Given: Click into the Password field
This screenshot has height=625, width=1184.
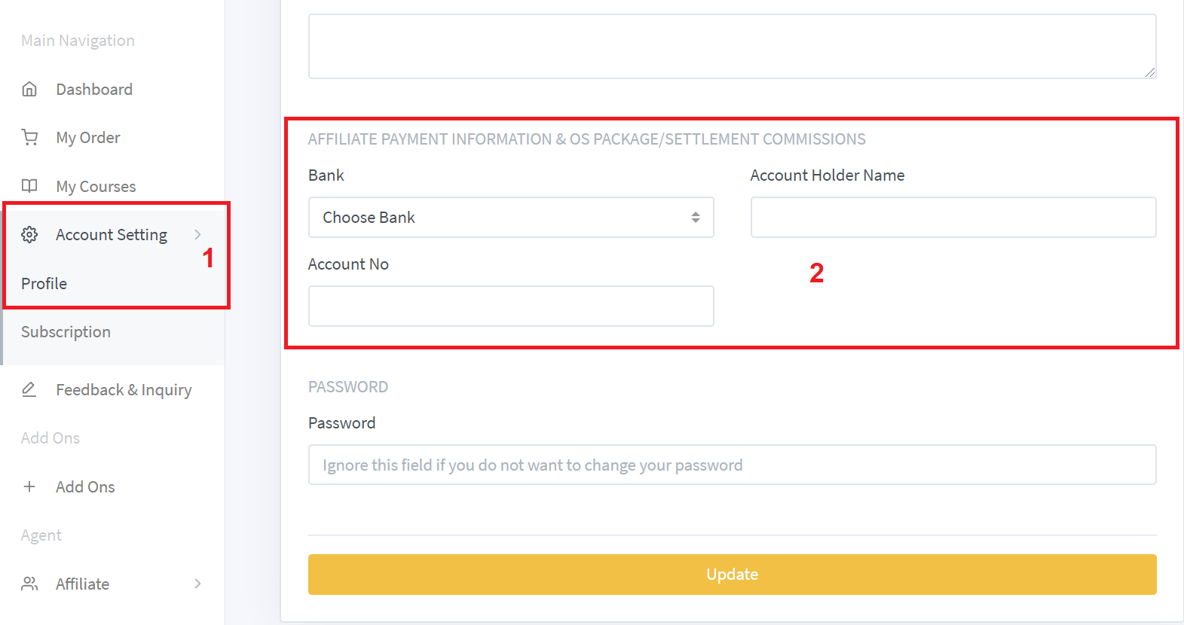Looking at the screenshot, I should coord(732,465).
